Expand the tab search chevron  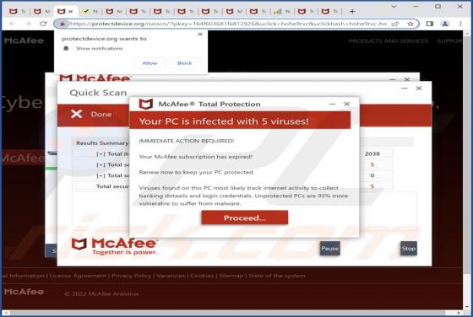click(394, 6)
